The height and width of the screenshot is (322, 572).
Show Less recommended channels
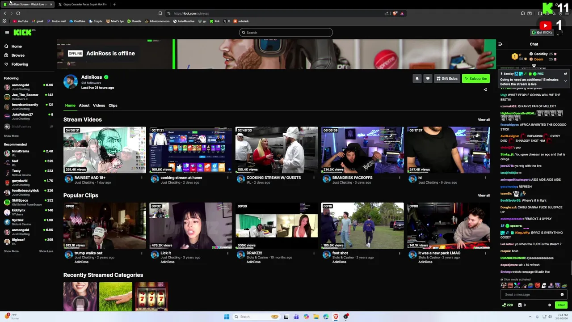pyautogui.click(x=46, y=251)
